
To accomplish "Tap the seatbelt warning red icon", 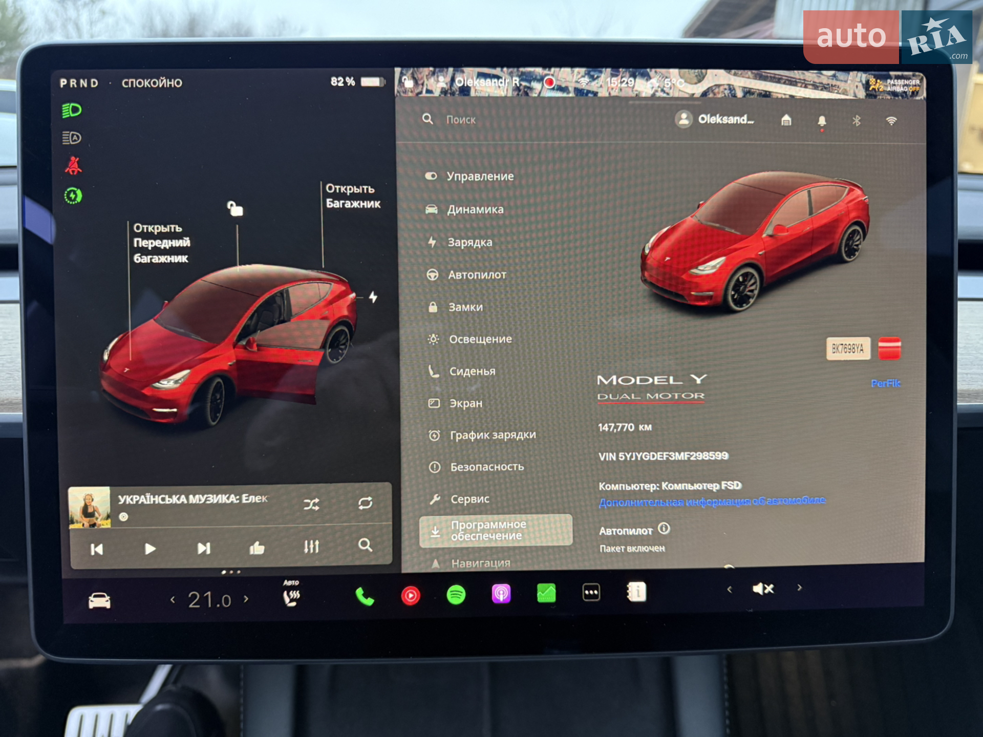I will 73,166.
